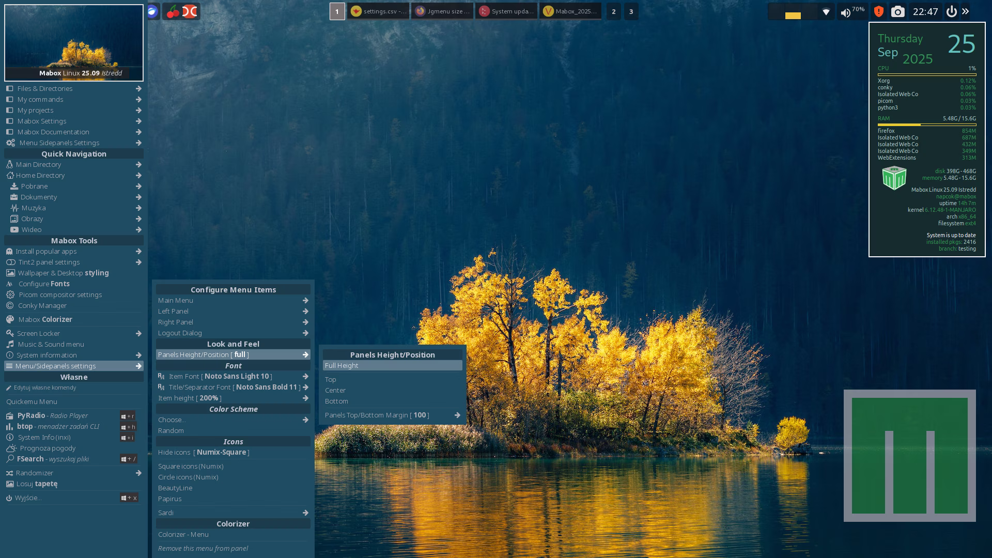Click the Mabox Linux wallpaper thumbnail

[x=74, y=42]
